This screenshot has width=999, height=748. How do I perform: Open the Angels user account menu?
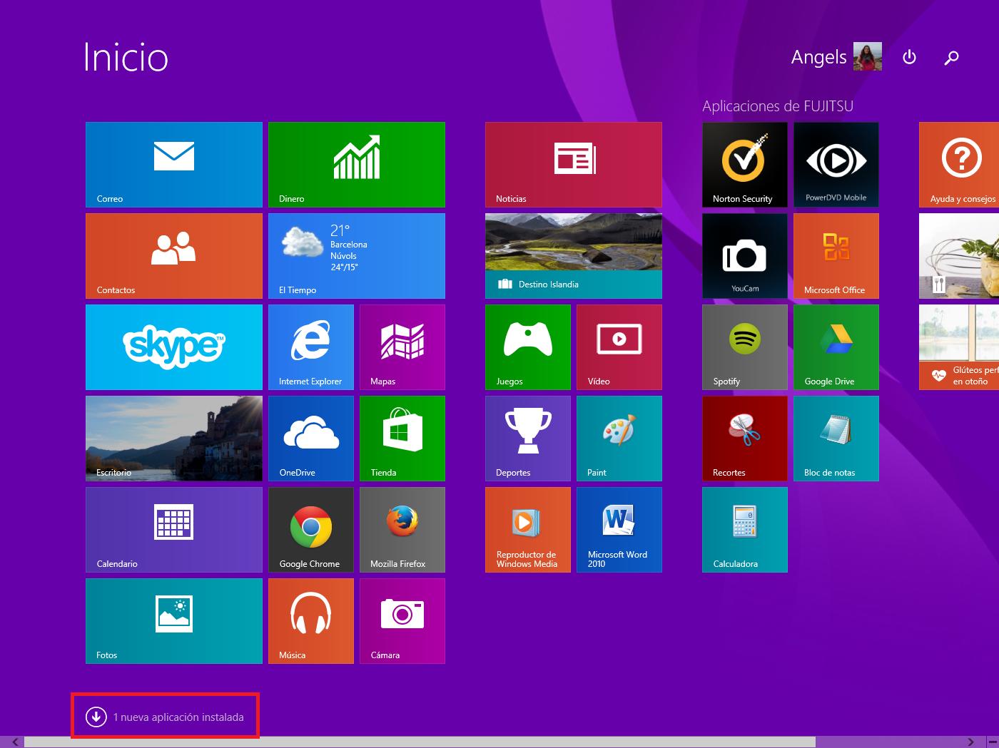pos(836,57)
